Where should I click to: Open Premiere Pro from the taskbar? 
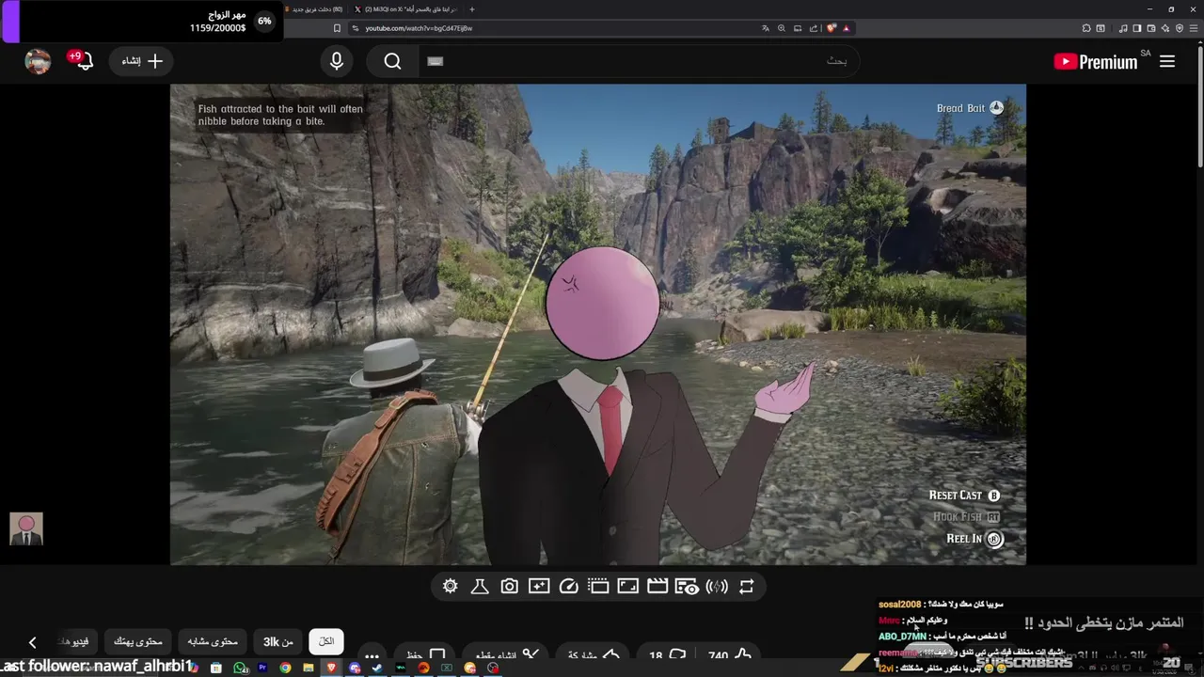pos(262,668)
